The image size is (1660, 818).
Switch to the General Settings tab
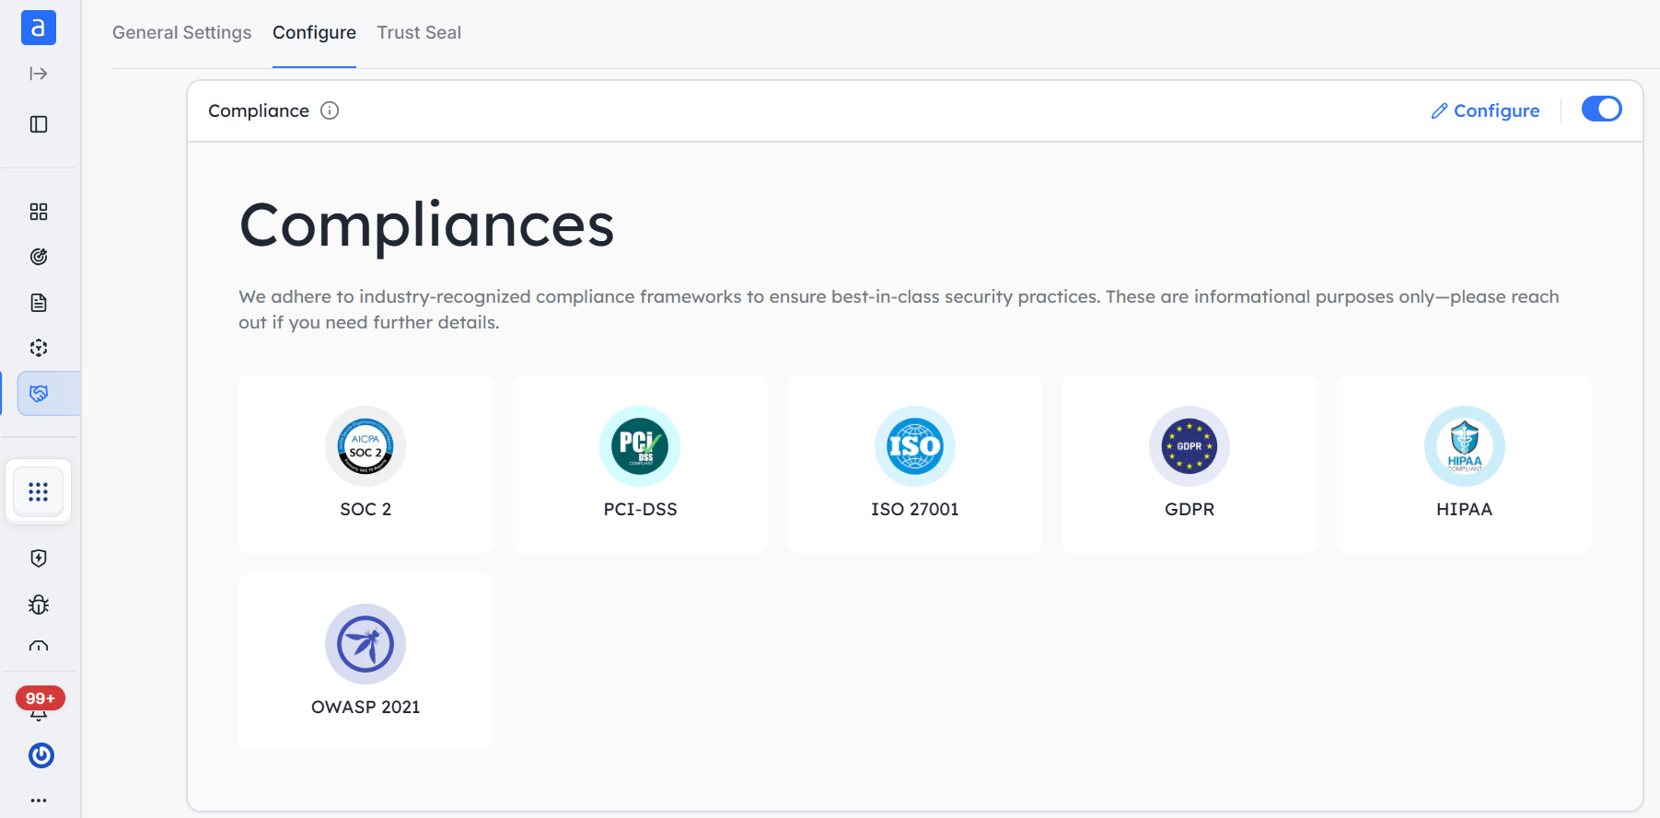click(x=182, y=32)
